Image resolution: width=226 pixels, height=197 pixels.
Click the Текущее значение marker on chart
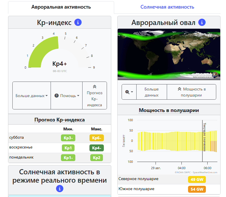click(x=204, y=137)
